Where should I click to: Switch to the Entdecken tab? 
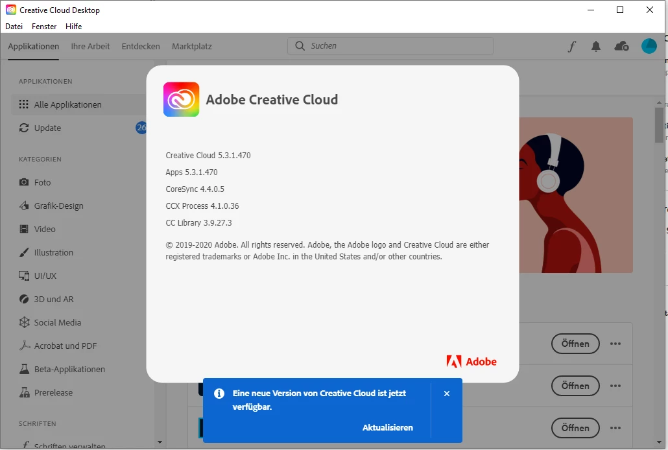[141, 47]
